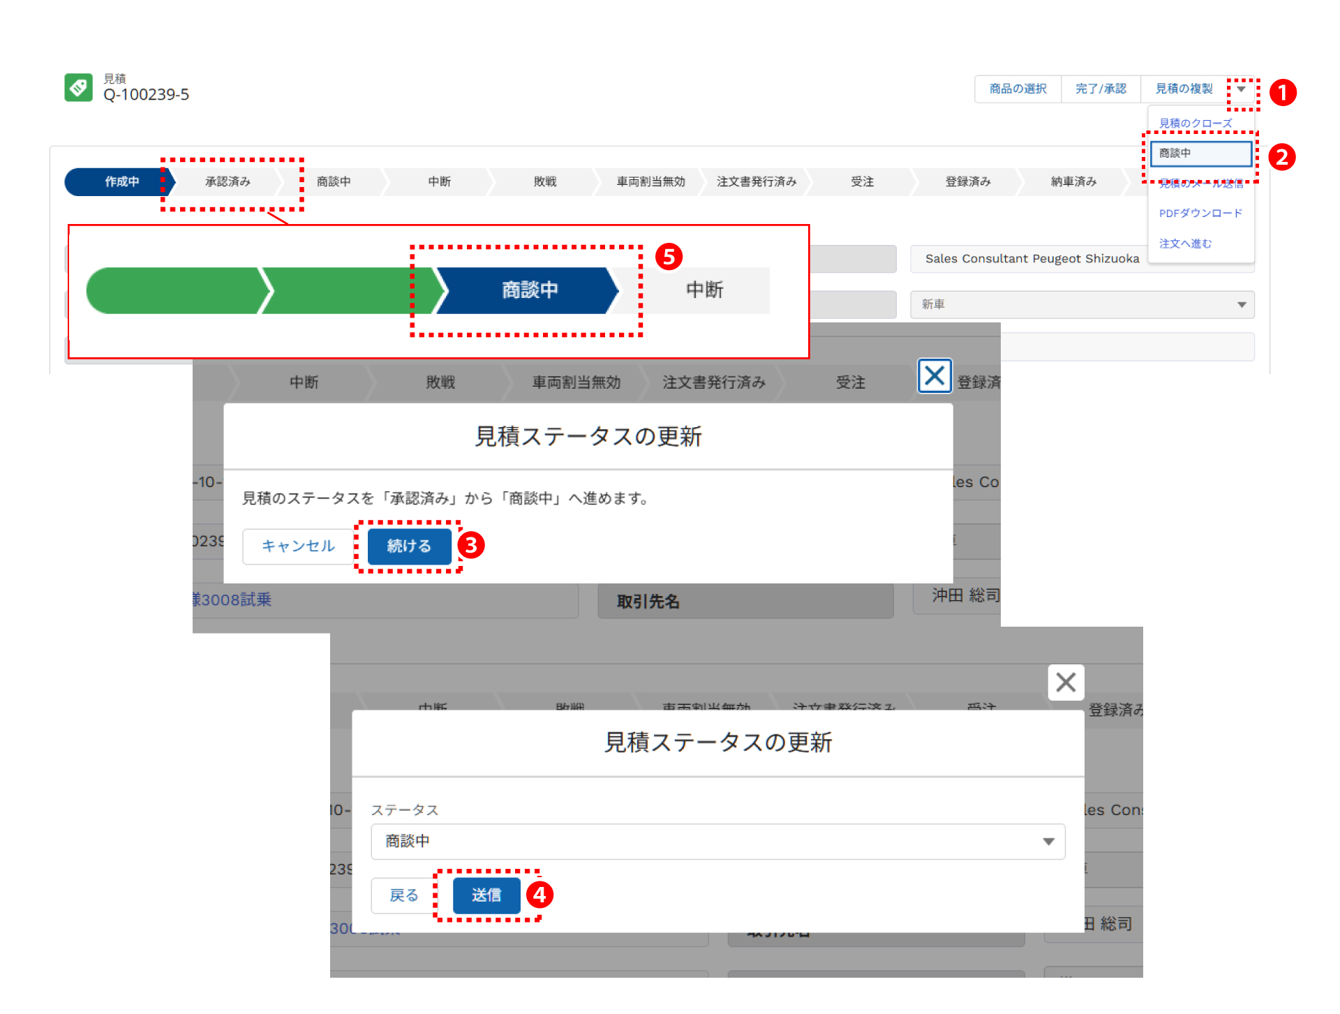Click the 戻る button

tap(403, 895)
